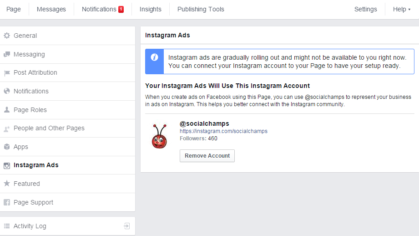The height and width of the screenshot is (236, 419).
Task: Open the Settings tab
Action: click(x=366, y=10)
